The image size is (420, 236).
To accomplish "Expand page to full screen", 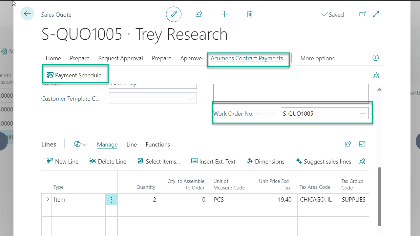I will 376,14.
